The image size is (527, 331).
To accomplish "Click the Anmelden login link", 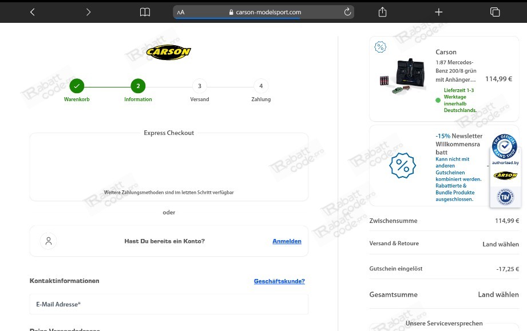I will click(287, 241).
